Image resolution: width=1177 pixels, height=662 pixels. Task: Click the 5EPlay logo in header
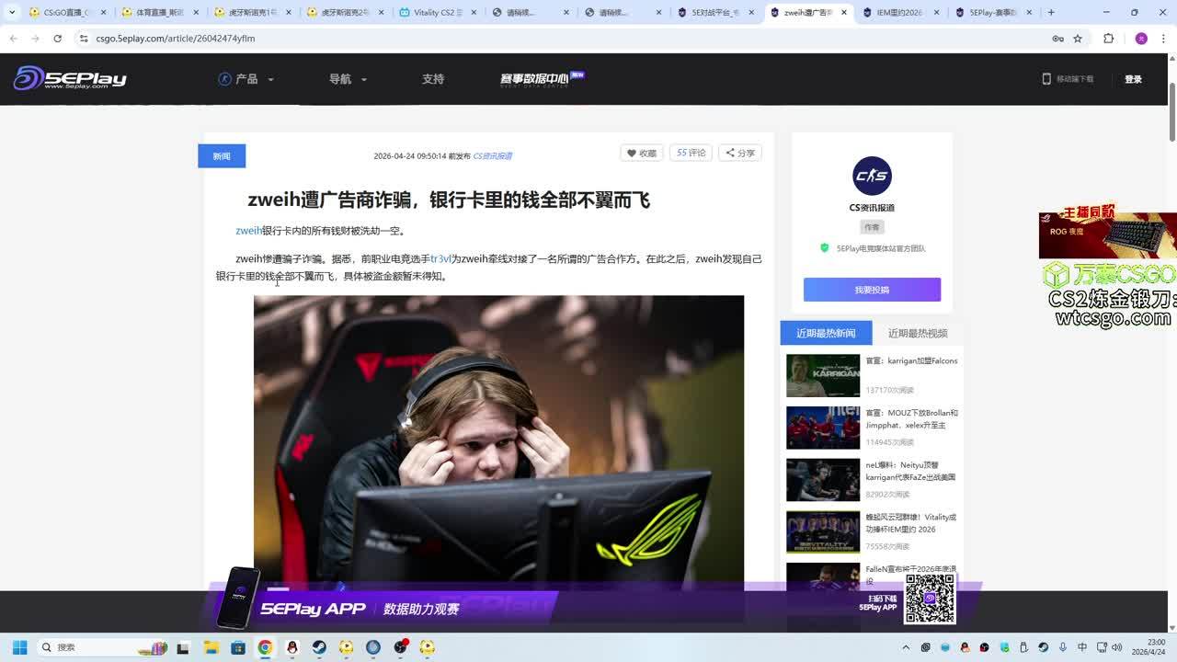click(70, 78)
